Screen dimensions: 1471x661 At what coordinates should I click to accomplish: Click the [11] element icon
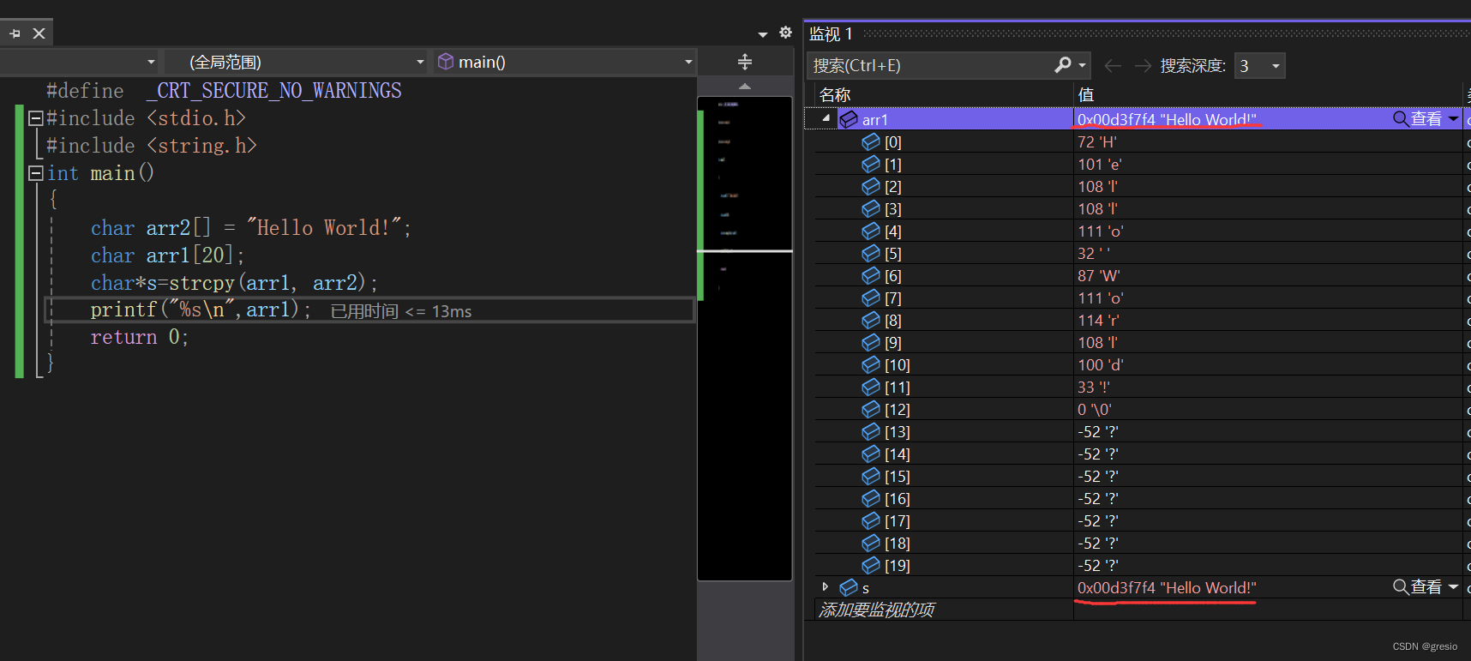pyautogui.click(x=871, y=387)
